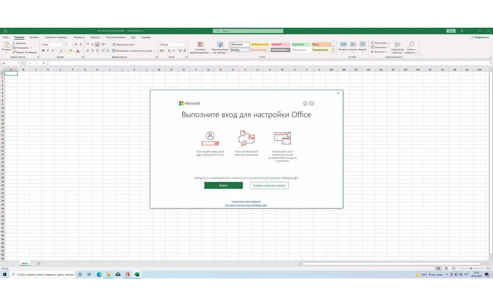Switch to the Формулы tab

pos(79,37)
